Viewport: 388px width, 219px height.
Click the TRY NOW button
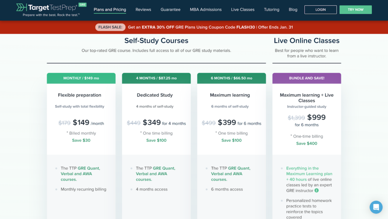click(355, 9)
